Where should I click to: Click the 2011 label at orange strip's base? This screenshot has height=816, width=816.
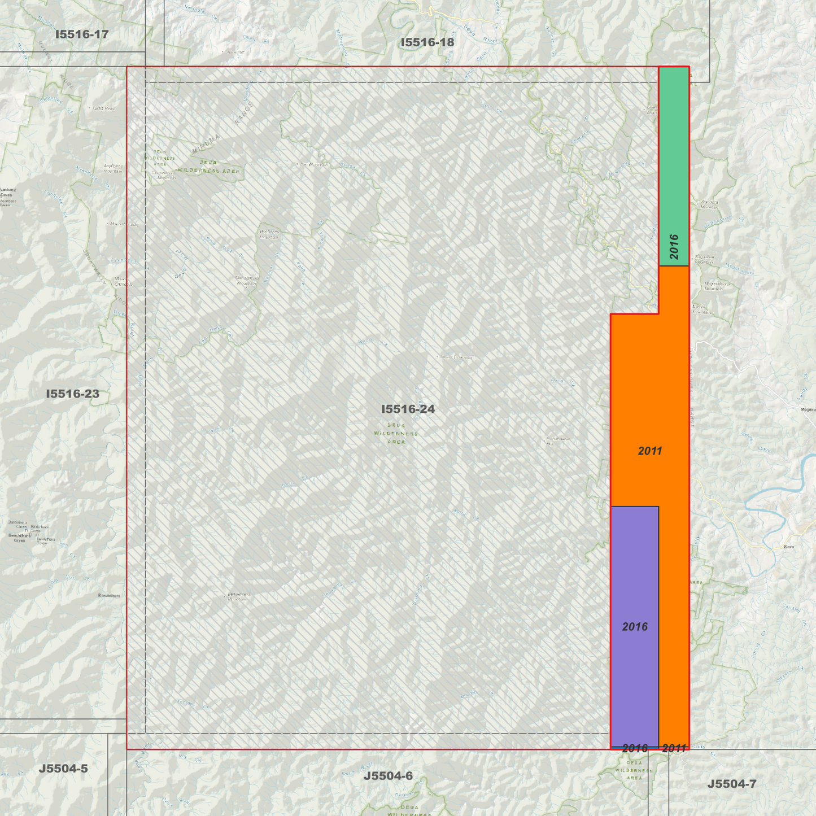(674, 749)
